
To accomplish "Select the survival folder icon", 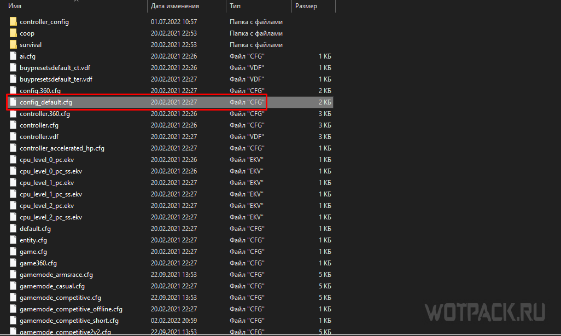I will pyautogui.click(x=14, y=45).
